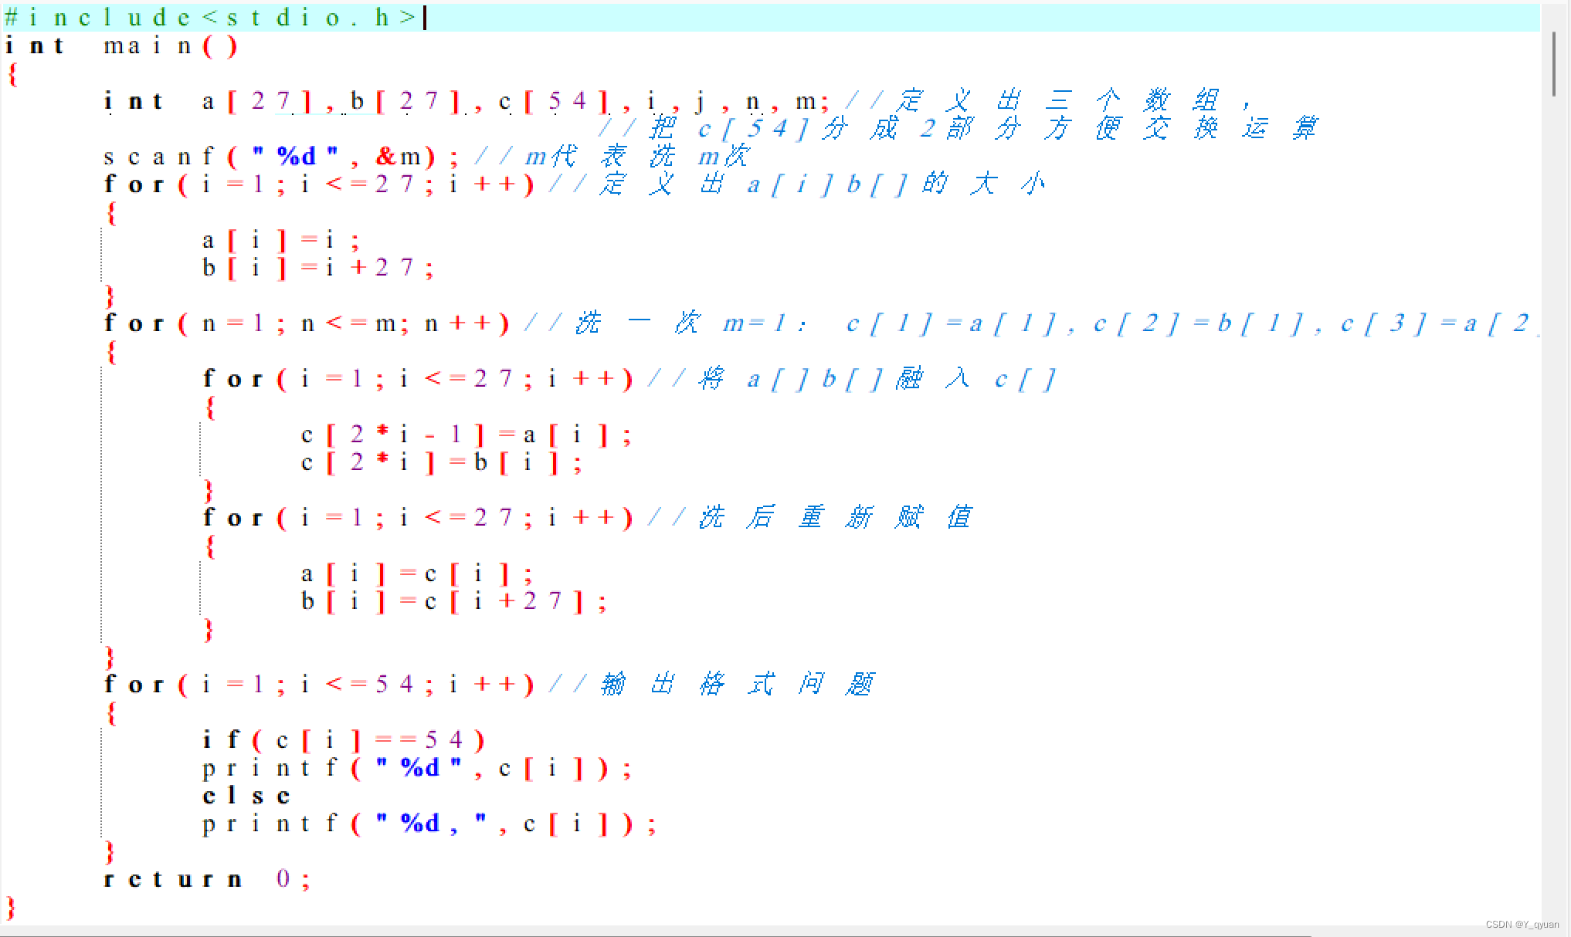Click the statement b[i]=i+27;
The image size is (1571, 937).
[317, 268]
